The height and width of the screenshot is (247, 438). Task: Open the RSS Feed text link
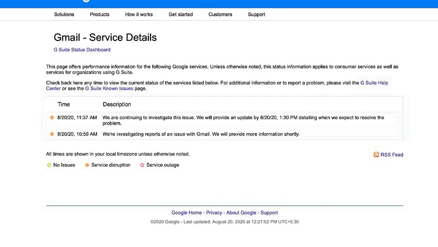[x=391, y=154]
